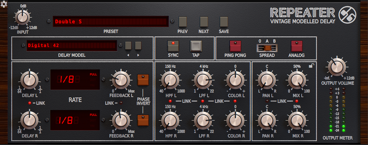Toggle the HPF LINK light

tap(170, 101)
